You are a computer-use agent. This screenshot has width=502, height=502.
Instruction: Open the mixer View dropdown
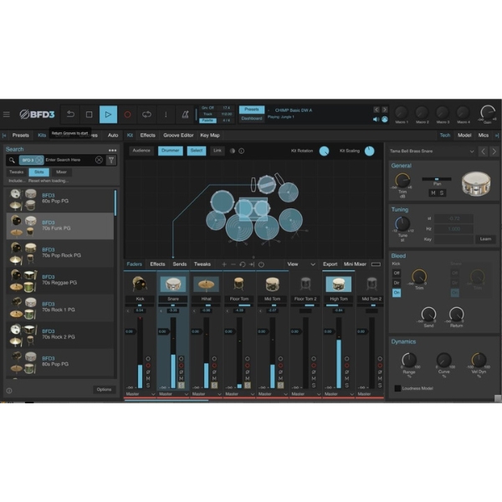301,264
